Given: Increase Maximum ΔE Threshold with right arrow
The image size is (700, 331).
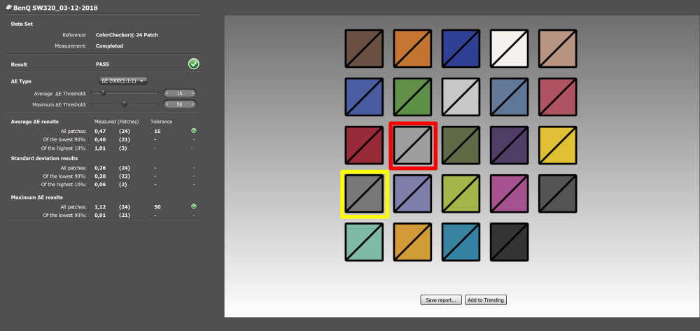Looking at the screenshot, I should [193, 104].
